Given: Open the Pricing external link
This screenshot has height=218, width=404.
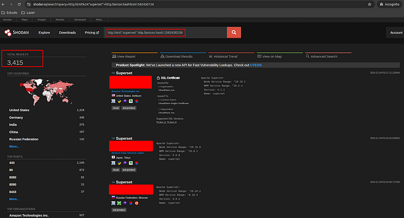Looking at the screenshot, I should pos(92,32).
